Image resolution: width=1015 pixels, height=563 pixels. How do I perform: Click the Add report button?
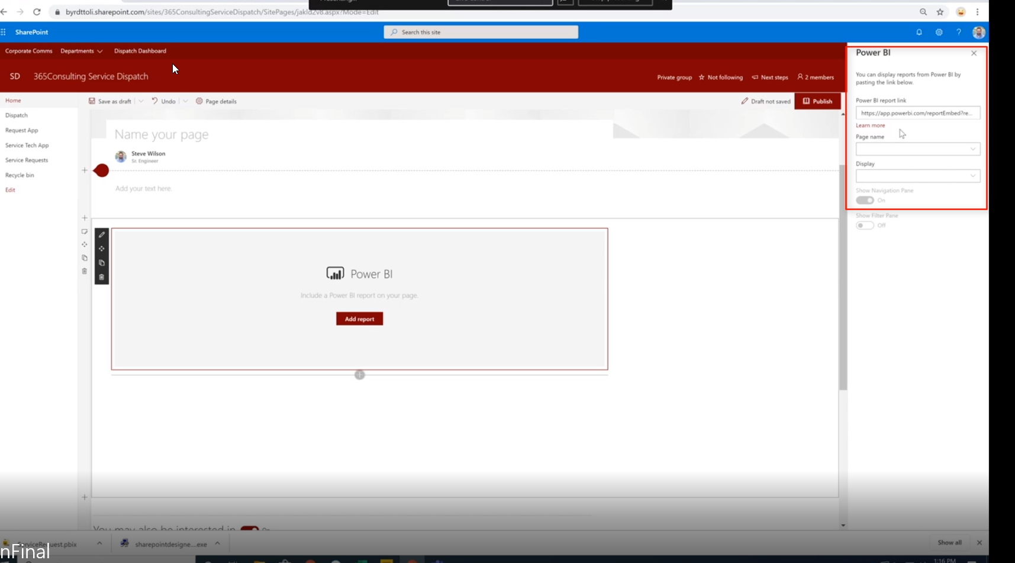click(359, 319)
